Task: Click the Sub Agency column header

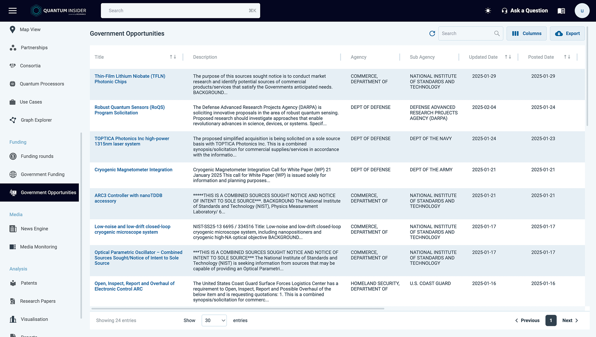Action: pos(422,57)
